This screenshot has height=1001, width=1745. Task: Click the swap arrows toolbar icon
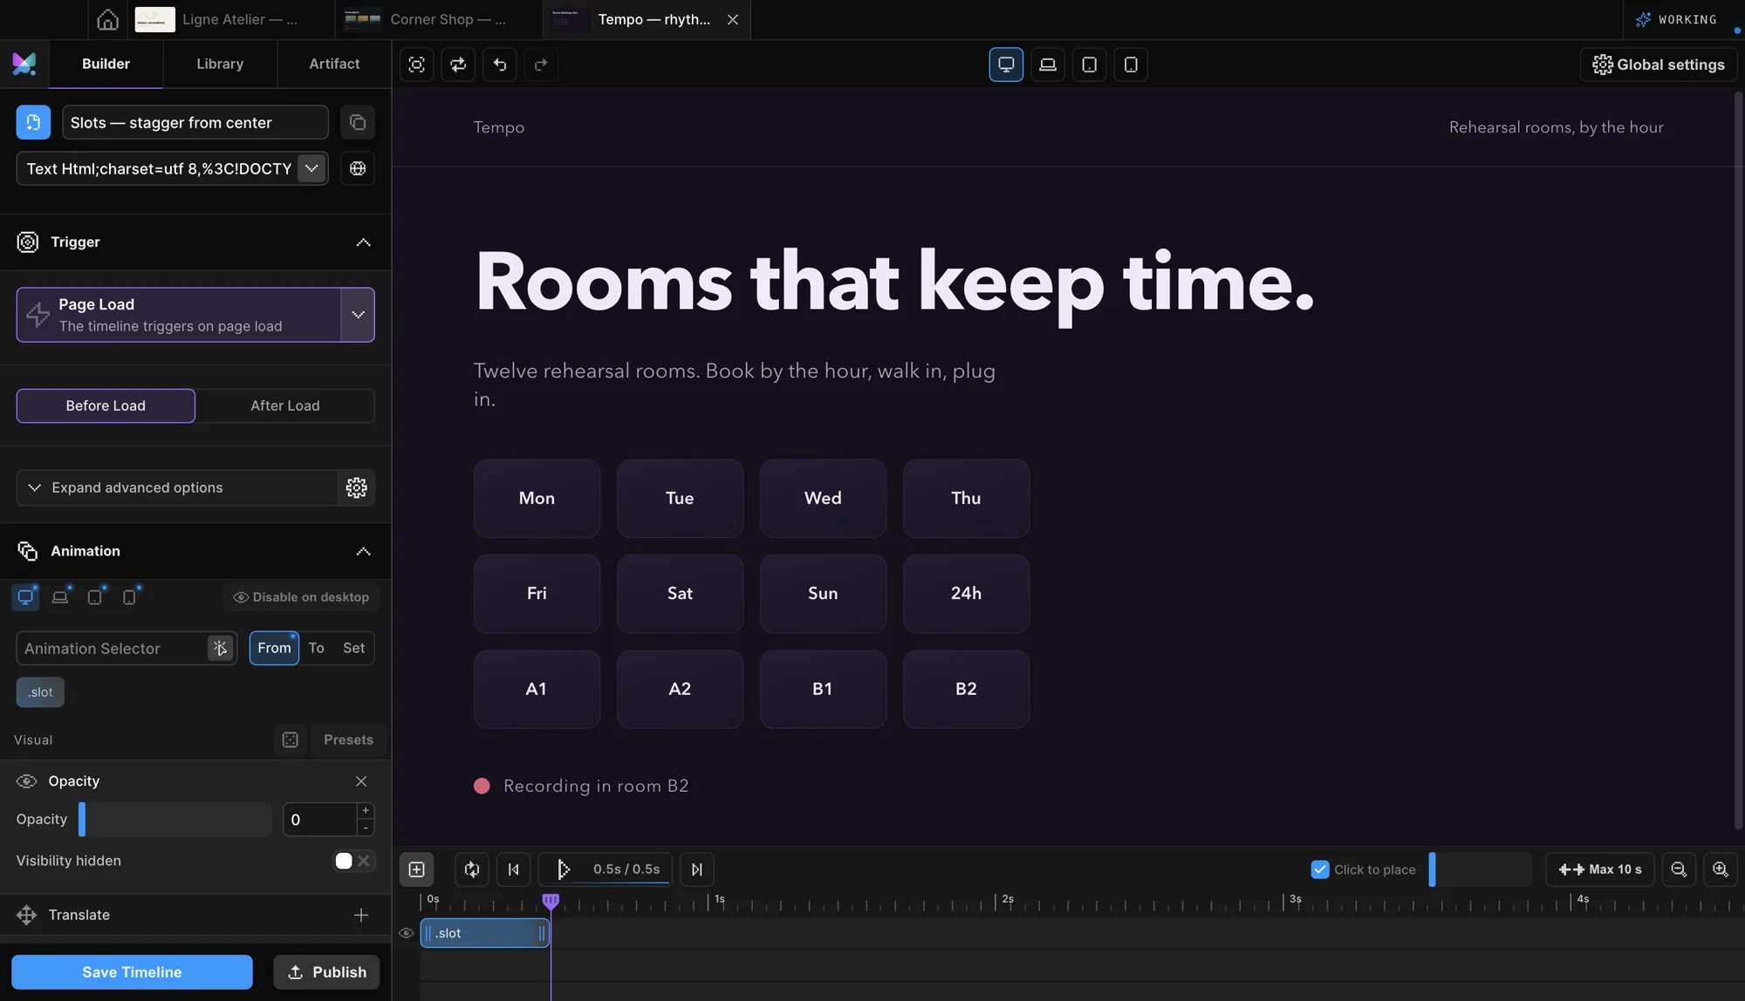458,65
